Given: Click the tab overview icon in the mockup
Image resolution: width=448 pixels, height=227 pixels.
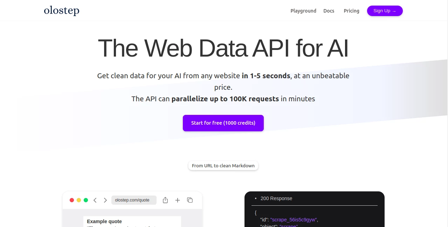Looking at the screenshot, I should point(189,200).
